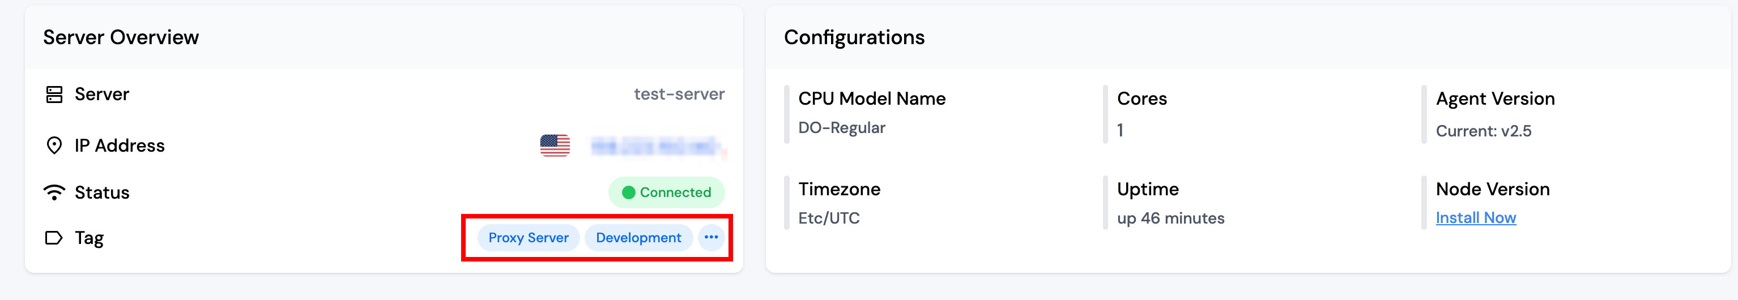The height and width of the screenshot is (300, 1738).
Task: Select the Proxy Server tag
Action: click(529, 238)
